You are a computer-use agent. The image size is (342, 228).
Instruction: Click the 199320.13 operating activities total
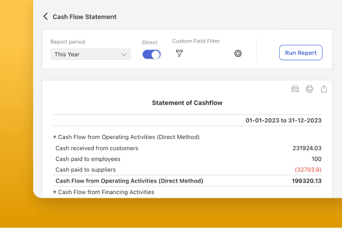click(307, 181)
